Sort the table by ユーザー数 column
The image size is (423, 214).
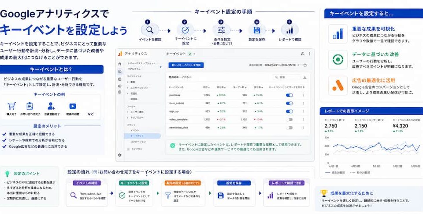point(240,87)
